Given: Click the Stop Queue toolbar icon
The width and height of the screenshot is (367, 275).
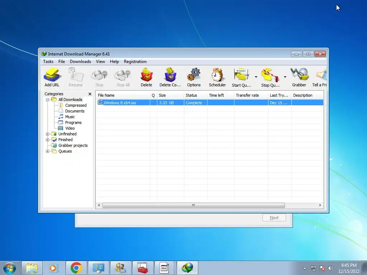Looking at the screenshot, I should click(270, 77).
